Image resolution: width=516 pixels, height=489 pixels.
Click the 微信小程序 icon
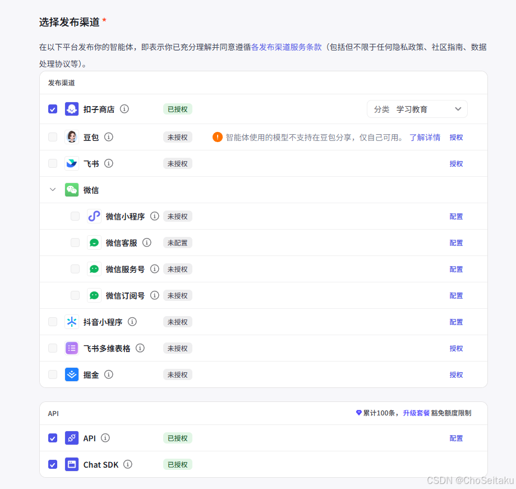click(94, 216)
